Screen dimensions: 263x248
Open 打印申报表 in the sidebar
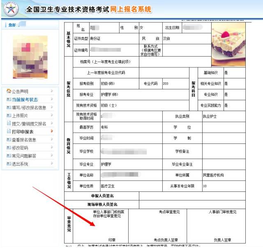pos(23,132)
